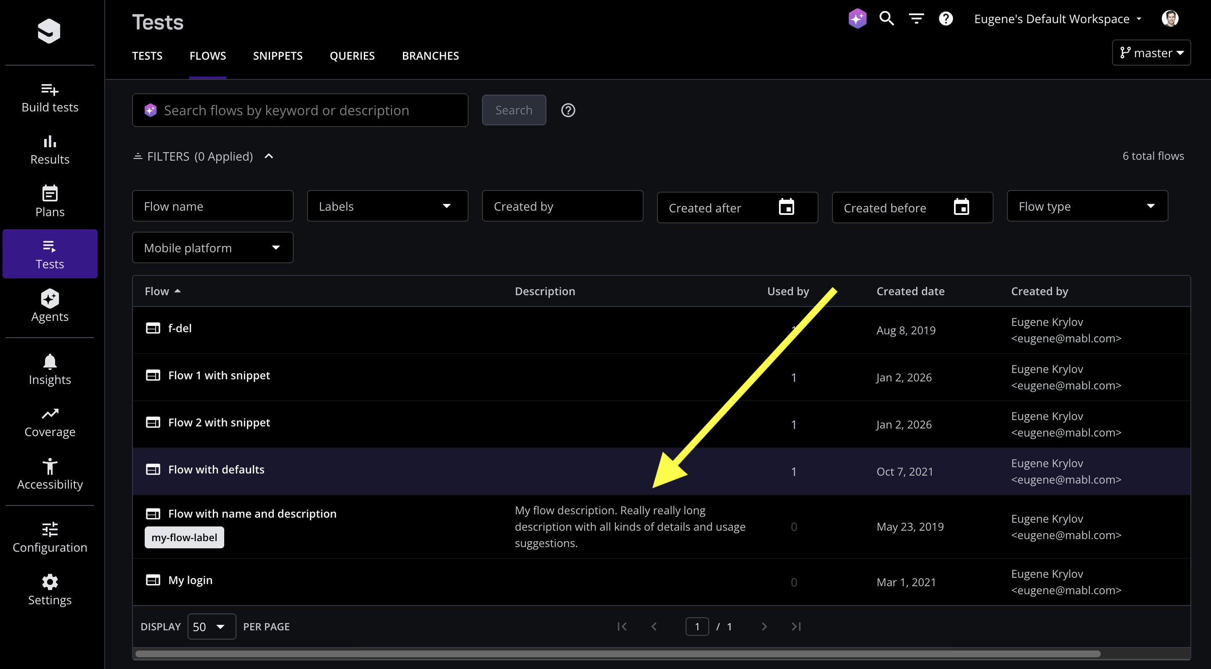Viewport: 1211px width, 669px height.
Task: Open the help question mark in header
Action: pyautogui.click(x=946, y=19)
